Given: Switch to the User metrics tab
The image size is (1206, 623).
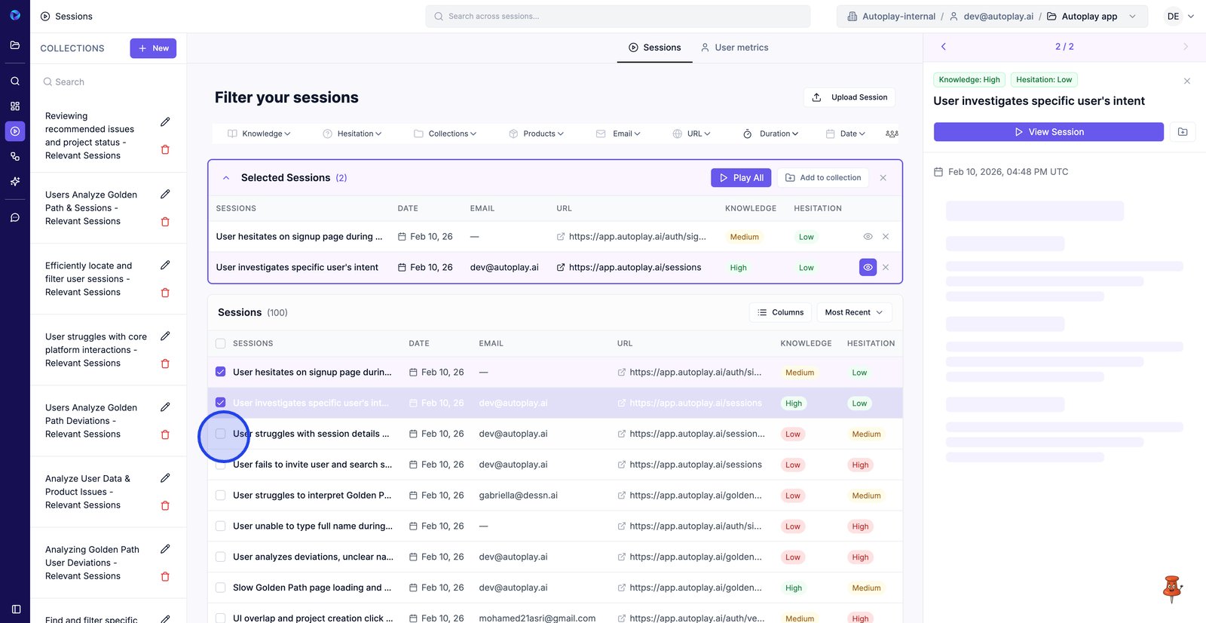Looking at the screenshot, I should 734,48.
